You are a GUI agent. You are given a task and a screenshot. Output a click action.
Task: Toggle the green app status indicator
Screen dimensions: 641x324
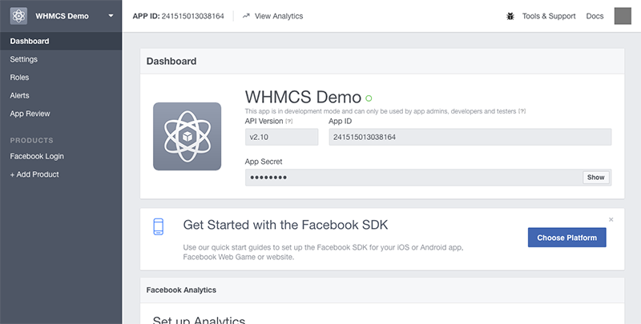pyautogui.click(x=369, y=98)
